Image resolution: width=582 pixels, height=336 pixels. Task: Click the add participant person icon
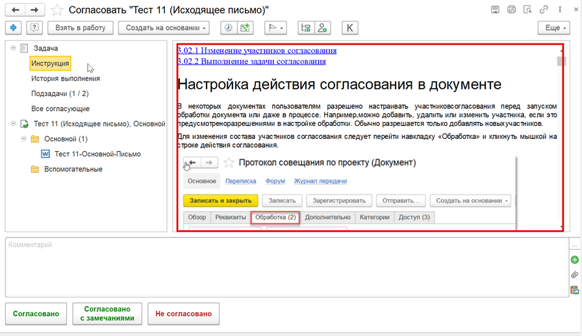click(x=322, y=28)
